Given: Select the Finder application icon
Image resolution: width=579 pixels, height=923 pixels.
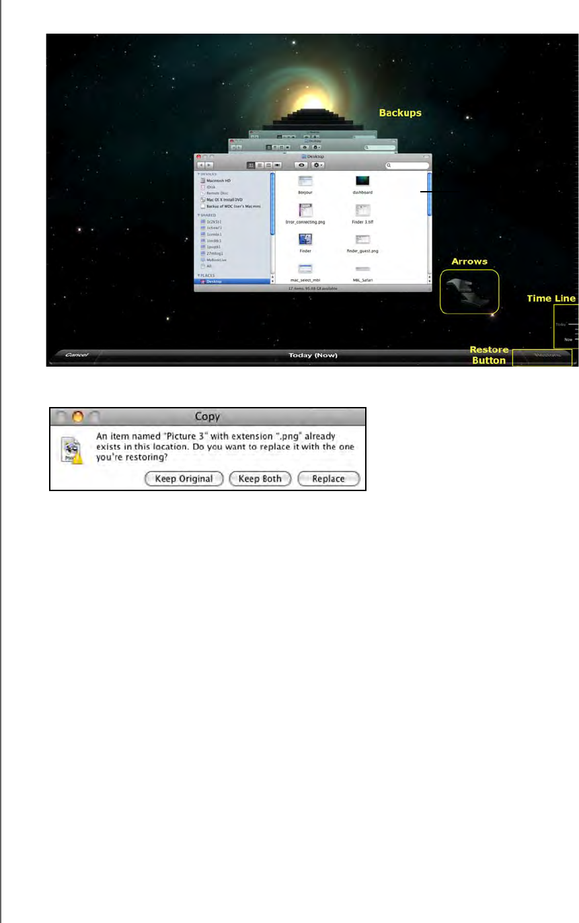Looking at the screenshot, I should click(305, 239).
